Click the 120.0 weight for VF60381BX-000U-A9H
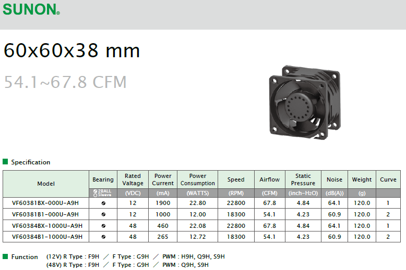Screen dimensions: 406x270 point(362,203)
